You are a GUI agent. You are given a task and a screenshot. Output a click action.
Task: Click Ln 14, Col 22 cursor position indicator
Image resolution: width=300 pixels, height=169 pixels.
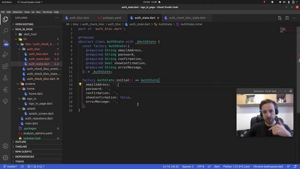tap(171, 167)
